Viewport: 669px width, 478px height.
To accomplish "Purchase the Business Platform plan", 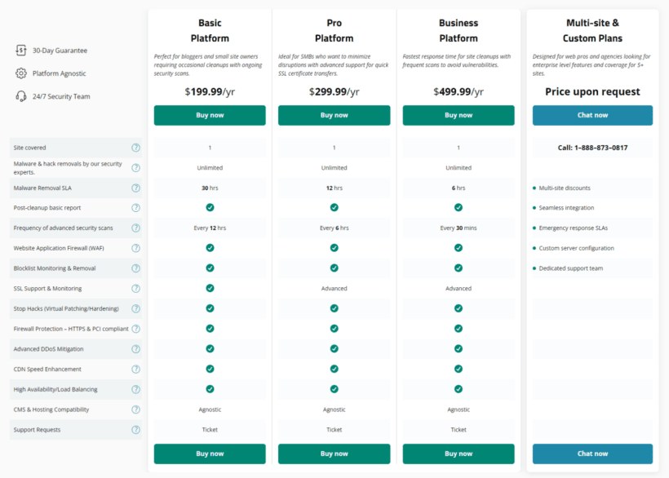I will [459, 115].
